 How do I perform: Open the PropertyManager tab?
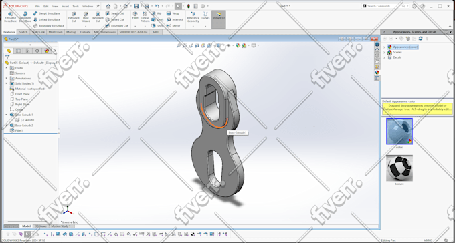coord(18,51)
